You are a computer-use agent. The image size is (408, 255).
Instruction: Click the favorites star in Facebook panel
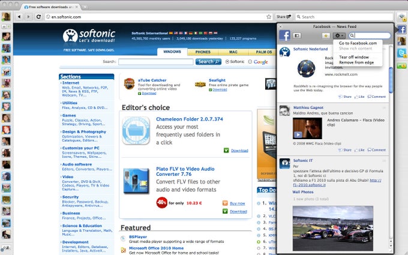point(326,35)
